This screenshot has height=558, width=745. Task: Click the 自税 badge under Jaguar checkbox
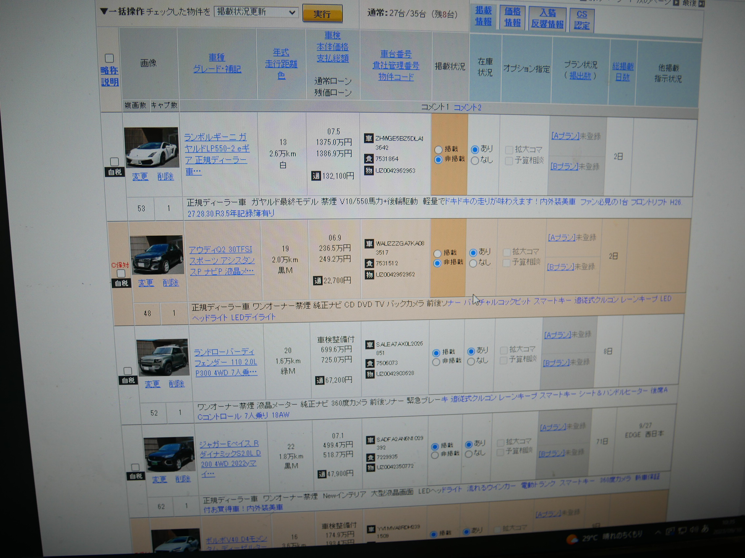click(x=136, y=476)
